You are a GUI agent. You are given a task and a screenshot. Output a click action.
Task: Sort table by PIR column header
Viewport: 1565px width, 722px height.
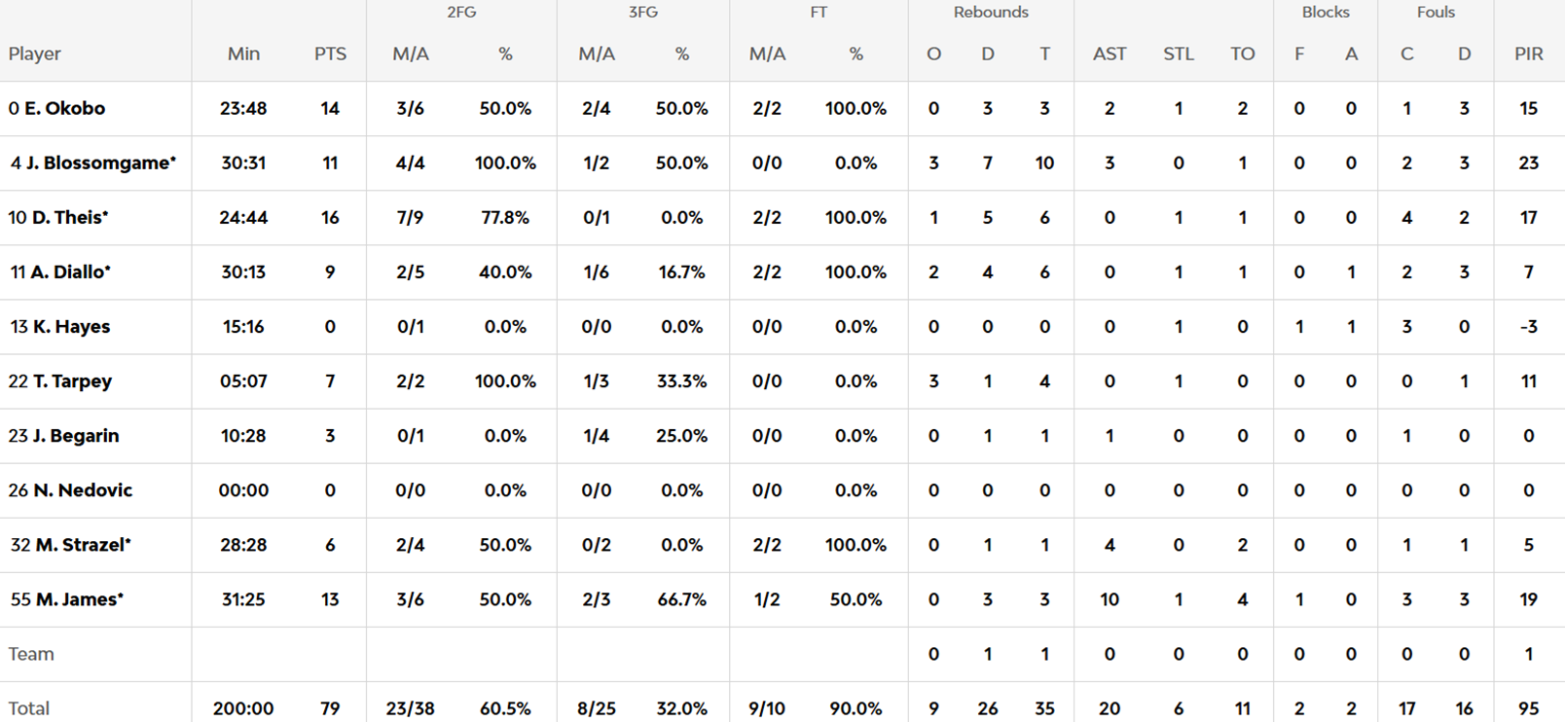click(x=1528, y=54)
